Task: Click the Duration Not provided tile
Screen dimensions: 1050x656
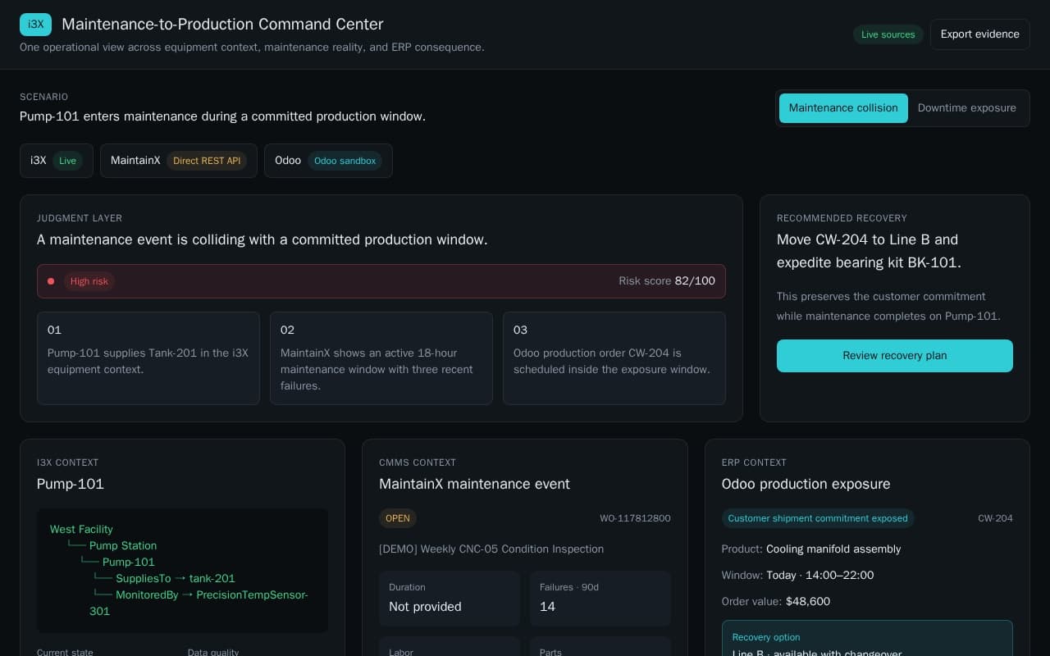Action: pyautogui.click(x=450, y=599)
